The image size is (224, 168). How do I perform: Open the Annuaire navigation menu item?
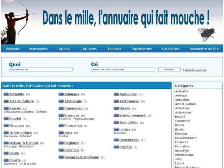point(13,49)
